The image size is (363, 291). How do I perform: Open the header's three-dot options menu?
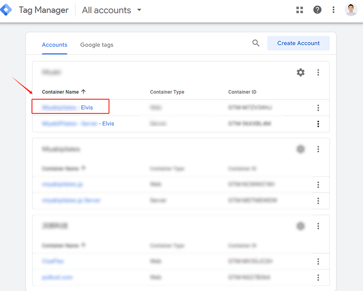(334, 10)
